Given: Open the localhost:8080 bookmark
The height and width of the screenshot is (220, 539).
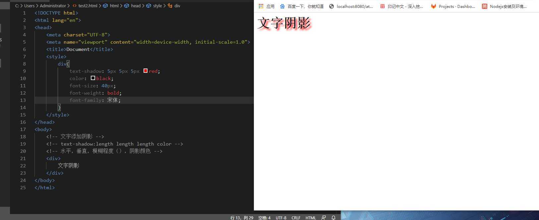Looking at the screenshot, I should [x=351, y=6].
